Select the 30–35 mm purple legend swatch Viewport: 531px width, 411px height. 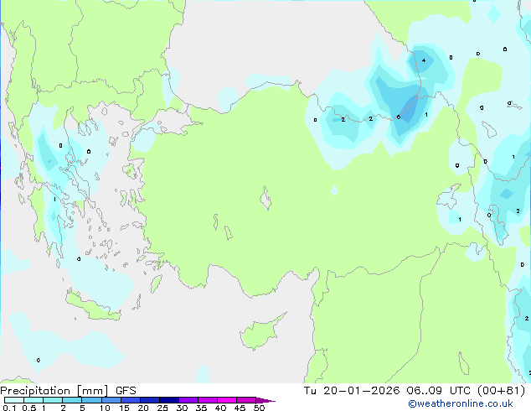188,400
